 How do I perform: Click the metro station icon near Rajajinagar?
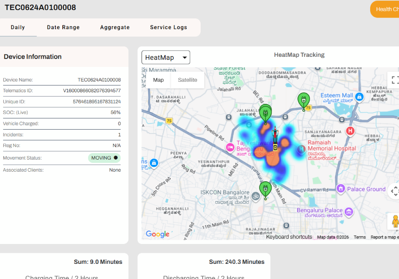point(286,225)
